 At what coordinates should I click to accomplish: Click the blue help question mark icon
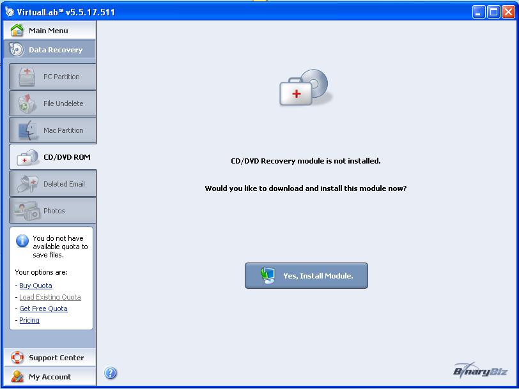(x=111, y=373)
